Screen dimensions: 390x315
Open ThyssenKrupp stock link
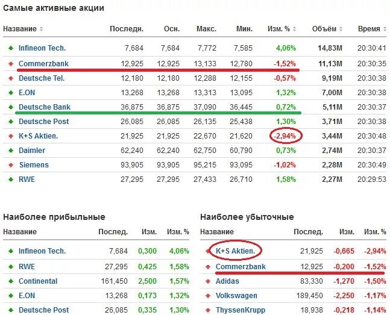click(x=241, y=310)
